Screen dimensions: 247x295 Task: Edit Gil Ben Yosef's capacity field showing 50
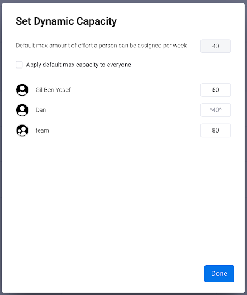pyautogui.click(x=215, y=90)
